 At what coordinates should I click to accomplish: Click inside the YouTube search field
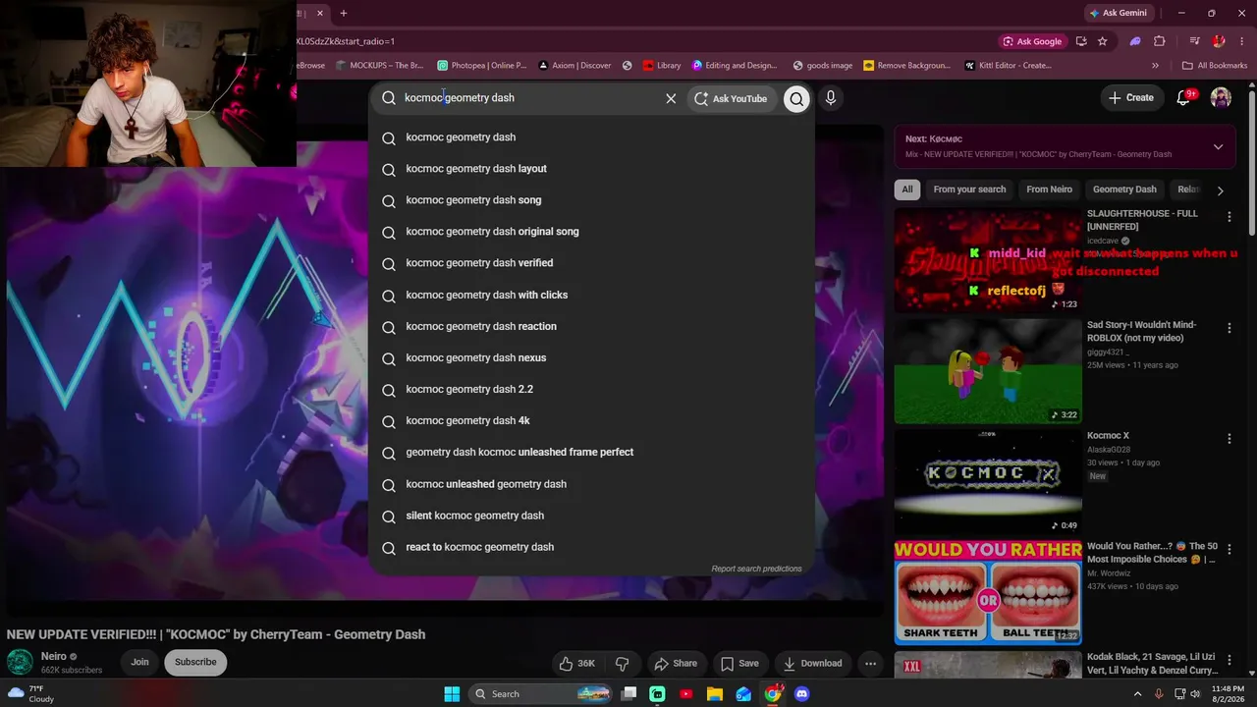coord(530,98)
